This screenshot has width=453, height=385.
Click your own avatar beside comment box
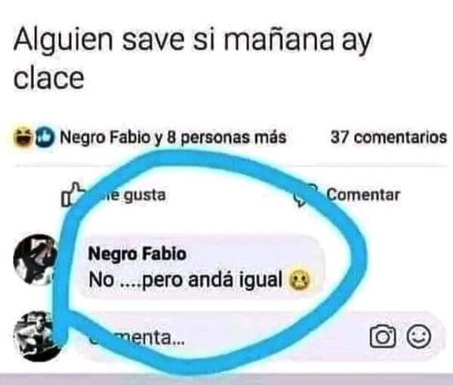(38, 337)
